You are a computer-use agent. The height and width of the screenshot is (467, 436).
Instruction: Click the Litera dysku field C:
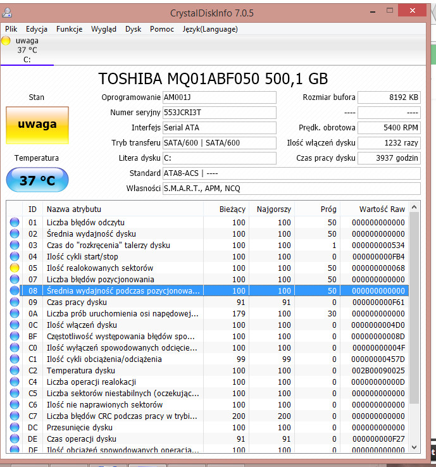click(x=220, y=158)
